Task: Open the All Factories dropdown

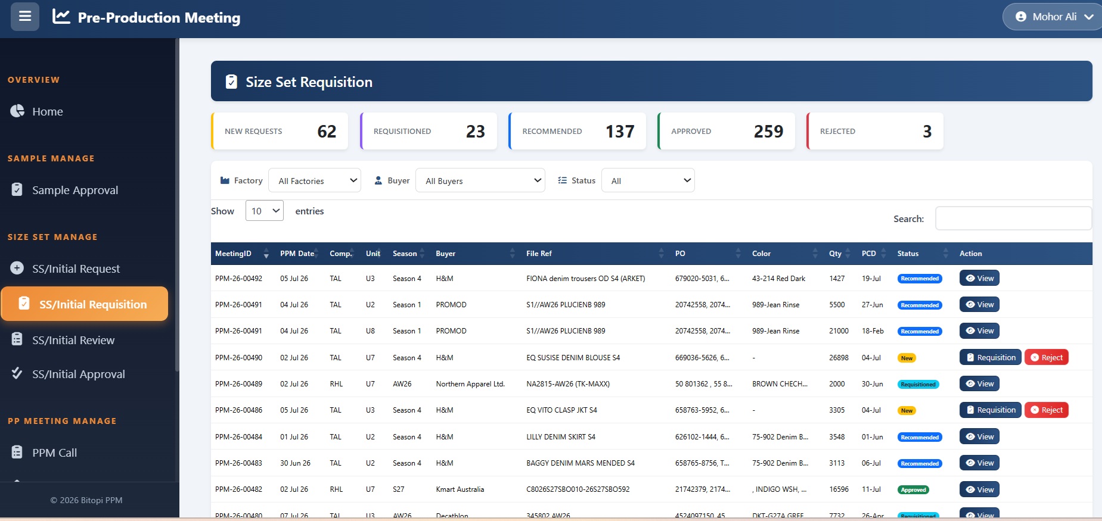Action: (x=315, y=180)
